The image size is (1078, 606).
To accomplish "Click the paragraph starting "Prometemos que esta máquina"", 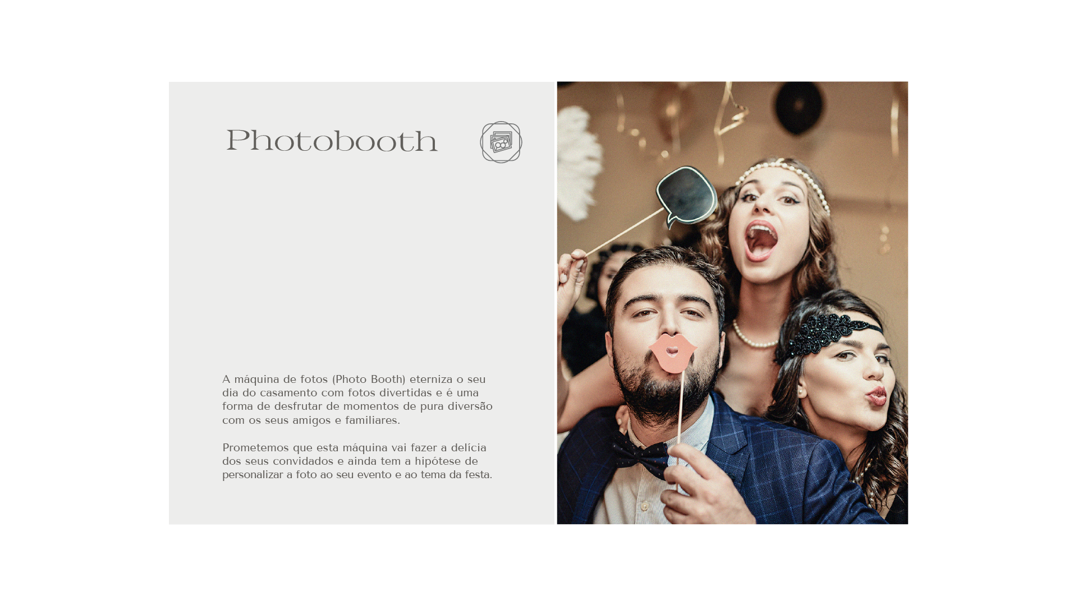I will (x=357, y=461).
